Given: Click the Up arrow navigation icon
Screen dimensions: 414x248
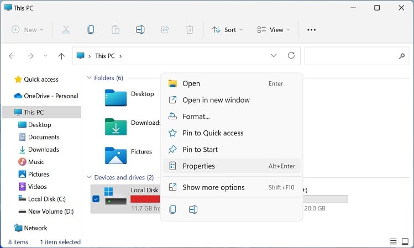Looking at the screenshot, I should click(x=61, y=56).
